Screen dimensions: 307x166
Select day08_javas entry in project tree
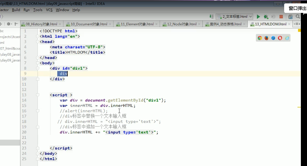coord(10,54)
